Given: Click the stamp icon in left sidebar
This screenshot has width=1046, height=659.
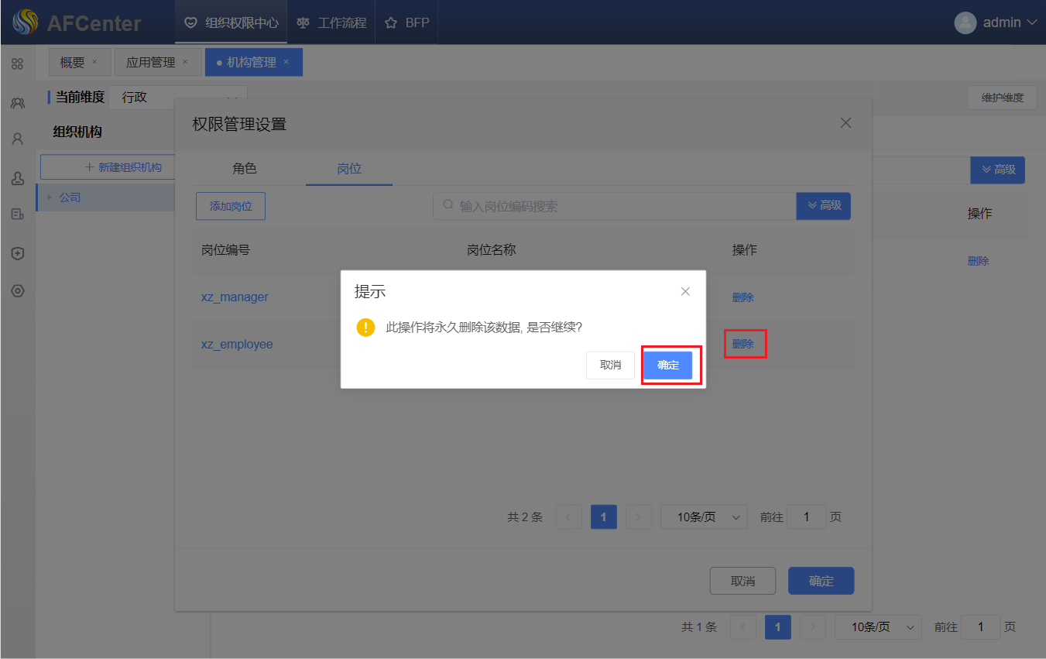Looking at the screenshot, I should 17,178.
